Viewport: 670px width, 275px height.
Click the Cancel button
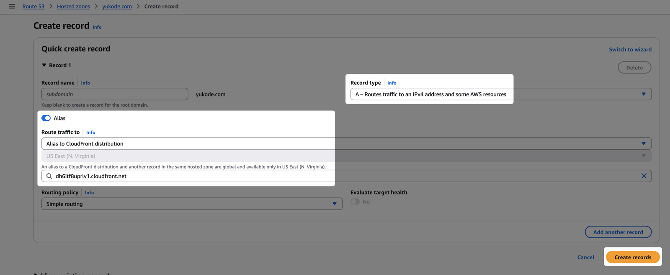[x=585, y=257]
